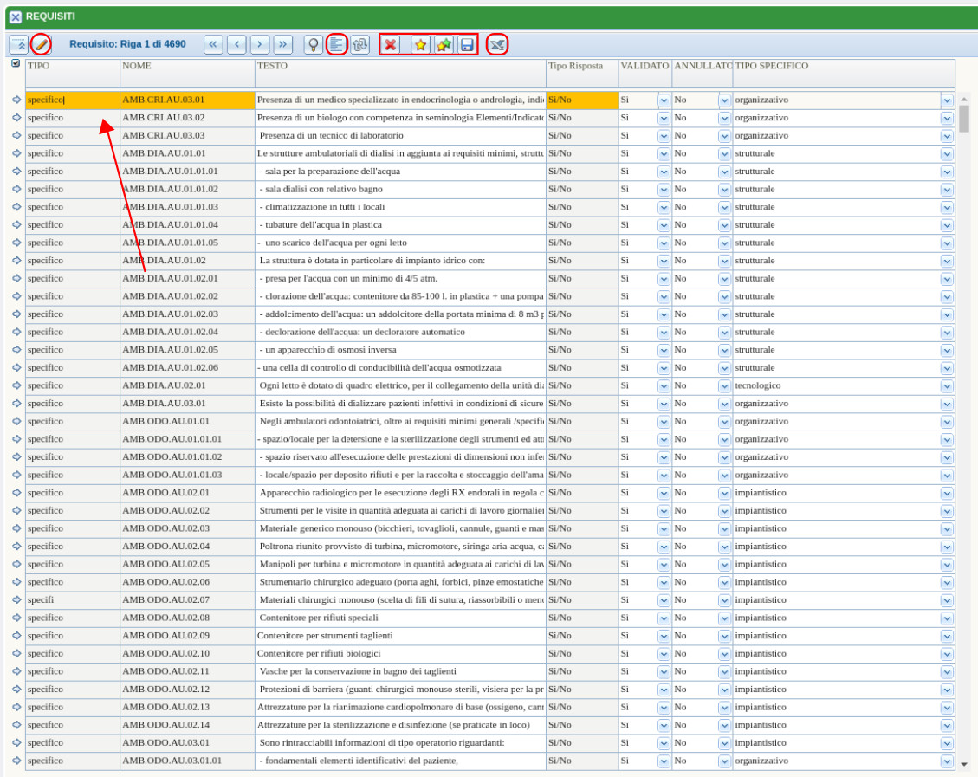The width and height of the screenshot is (978, 777).
Task: Switch to form view using the list icon
Action: click(x=337, y=44)
